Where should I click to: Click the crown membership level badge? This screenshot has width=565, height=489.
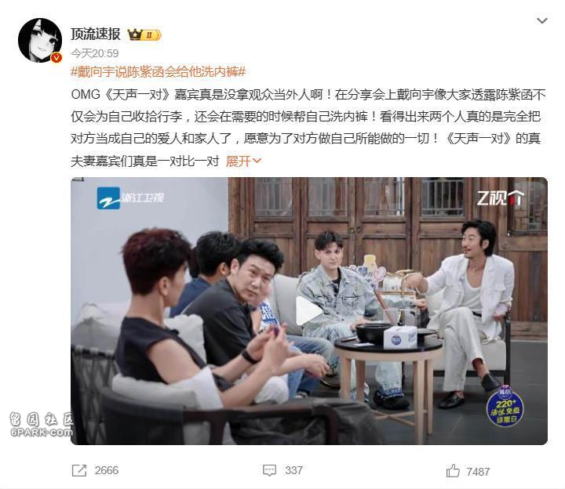[144, 35]
